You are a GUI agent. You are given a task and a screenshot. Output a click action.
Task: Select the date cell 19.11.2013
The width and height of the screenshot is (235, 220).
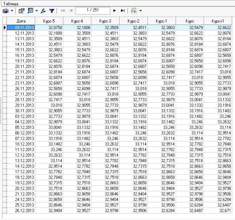(x=21, y=61)
